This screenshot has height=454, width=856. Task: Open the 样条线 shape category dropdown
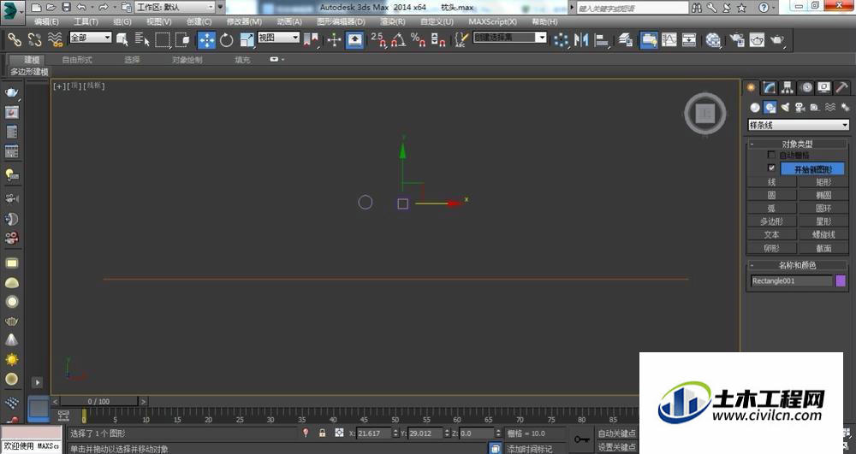(798, 125)
